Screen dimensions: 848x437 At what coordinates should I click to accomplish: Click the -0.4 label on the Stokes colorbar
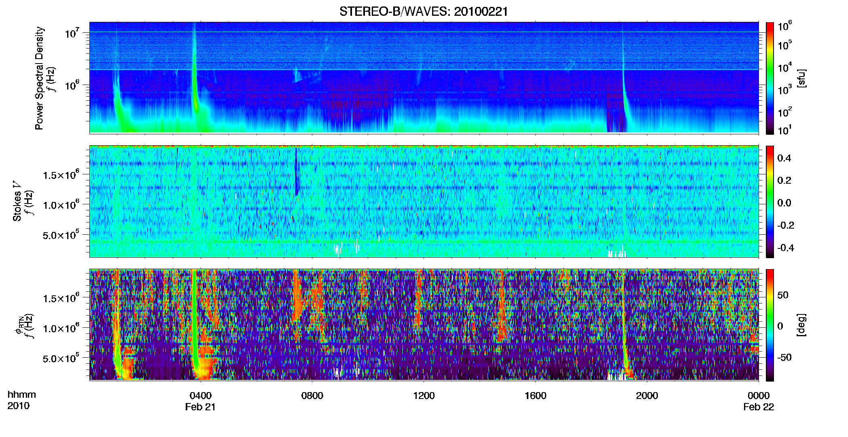786,248
